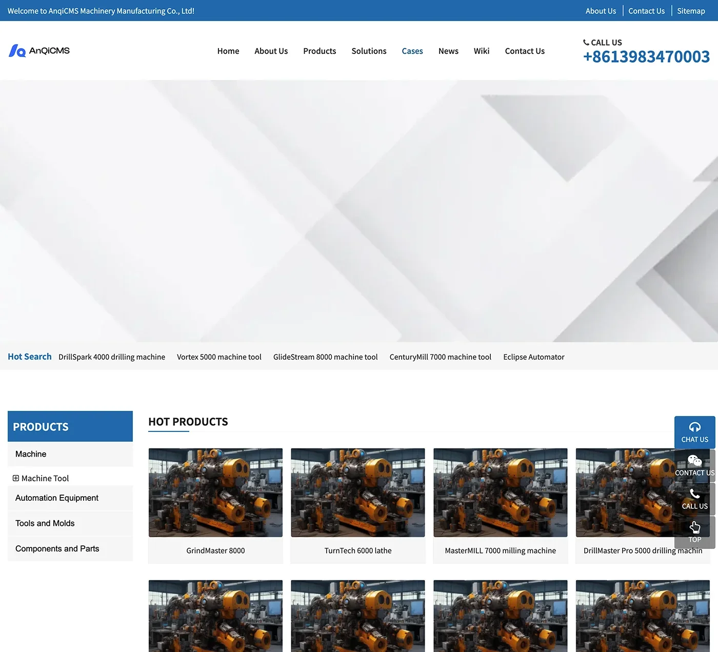
Task: Open MasterMILL 7000 milling machine title
Action: [501, 550]
